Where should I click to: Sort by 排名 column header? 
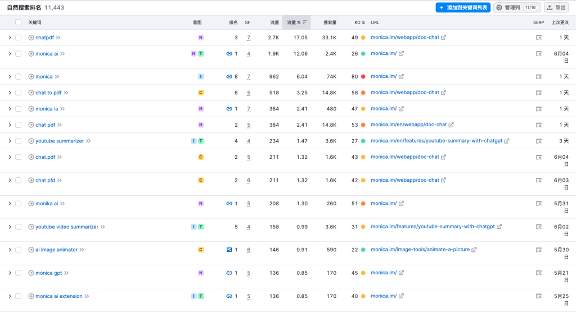(233, 22)
